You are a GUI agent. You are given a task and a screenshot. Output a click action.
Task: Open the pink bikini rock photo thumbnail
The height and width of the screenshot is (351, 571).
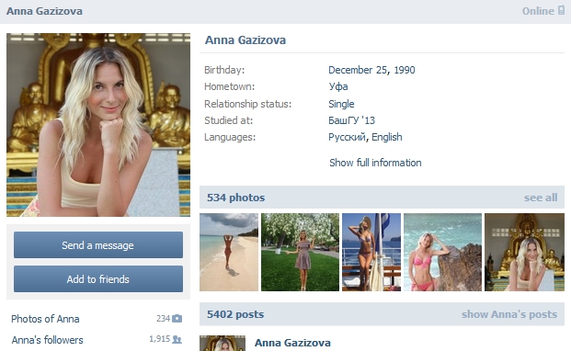coord(442,252)
